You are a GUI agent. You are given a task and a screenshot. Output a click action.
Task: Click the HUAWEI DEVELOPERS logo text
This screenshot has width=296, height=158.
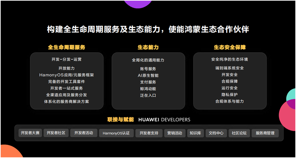165,120
